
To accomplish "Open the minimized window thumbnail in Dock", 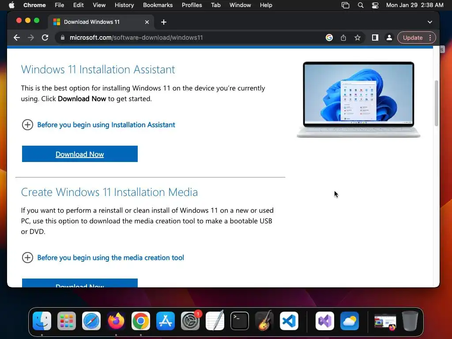I will (x=385, y=322).
